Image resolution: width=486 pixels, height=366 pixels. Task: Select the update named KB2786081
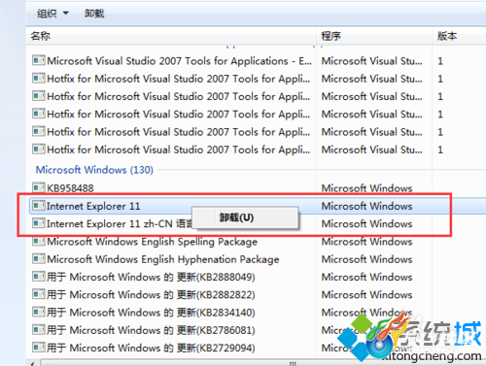pyautogui.click(x=151, y=331)
